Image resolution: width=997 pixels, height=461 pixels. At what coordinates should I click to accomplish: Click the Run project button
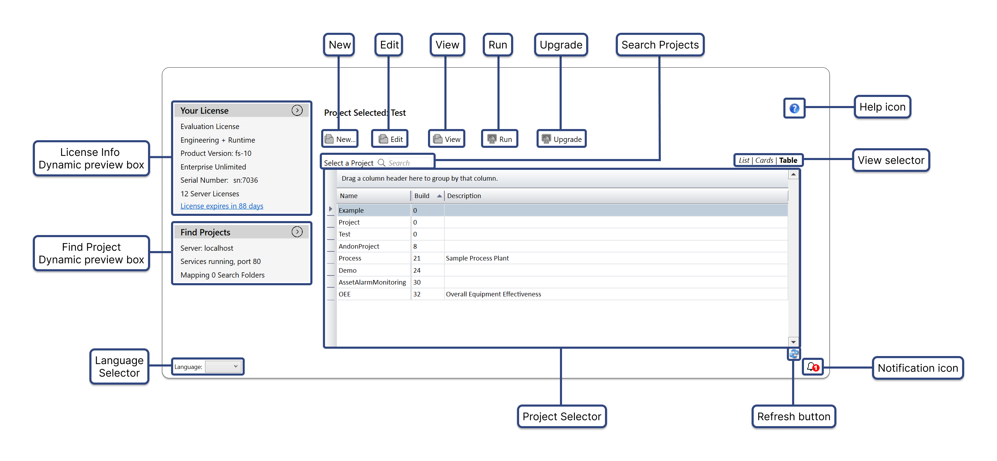tap(499, 139)
